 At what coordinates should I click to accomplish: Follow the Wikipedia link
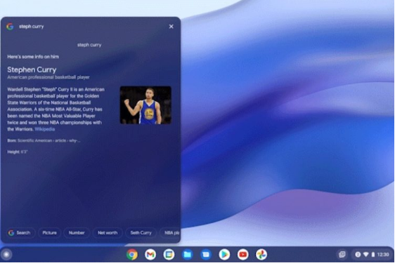44,129
